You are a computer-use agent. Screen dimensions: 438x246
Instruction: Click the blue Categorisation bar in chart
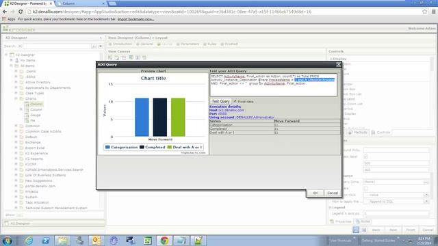[x=142, y=117]
